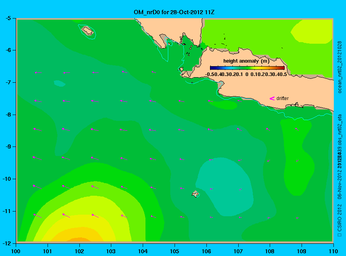This screenshot has height=256, width=346.
Task: Click the y-axis label -12
Action: tap(7, 243)
